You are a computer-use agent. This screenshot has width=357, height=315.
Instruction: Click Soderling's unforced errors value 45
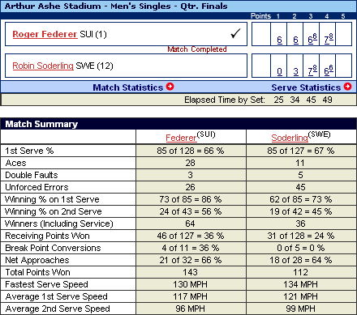coord(300,187)
